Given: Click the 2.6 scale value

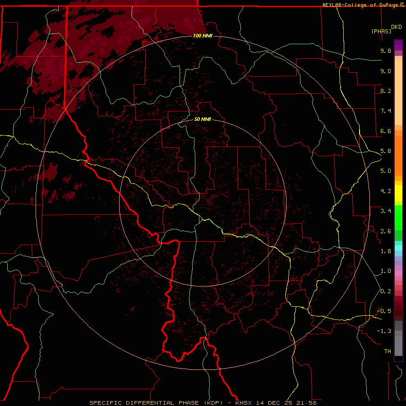Looking at the screenshot, I should coord(386,231).
